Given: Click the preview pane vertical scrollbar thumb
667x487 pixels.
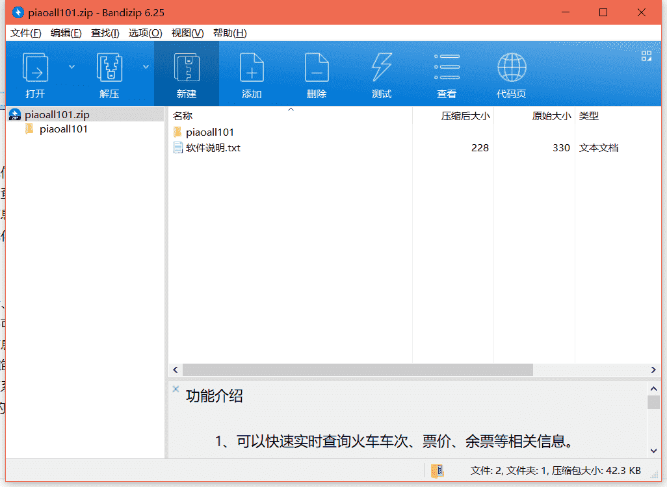Looking at the screenshot, I should tap(653, 402).
